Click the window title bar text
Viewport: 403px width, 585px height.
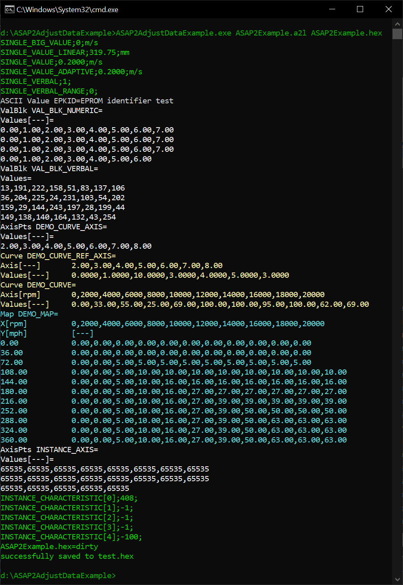(67, 10)
